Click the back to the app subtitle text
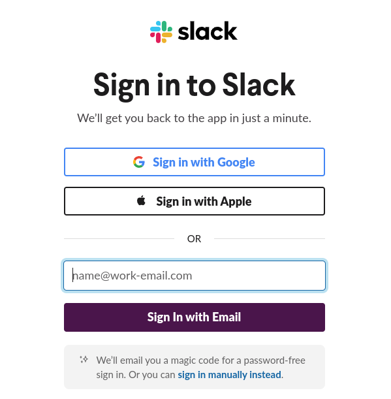The width and height of the screenshot is (391, 399). pos(195,118)
